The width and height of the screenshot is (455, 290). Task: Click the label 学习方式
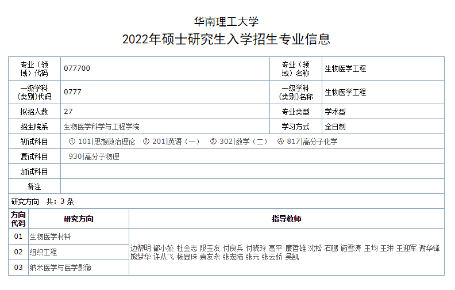[296, 127]
